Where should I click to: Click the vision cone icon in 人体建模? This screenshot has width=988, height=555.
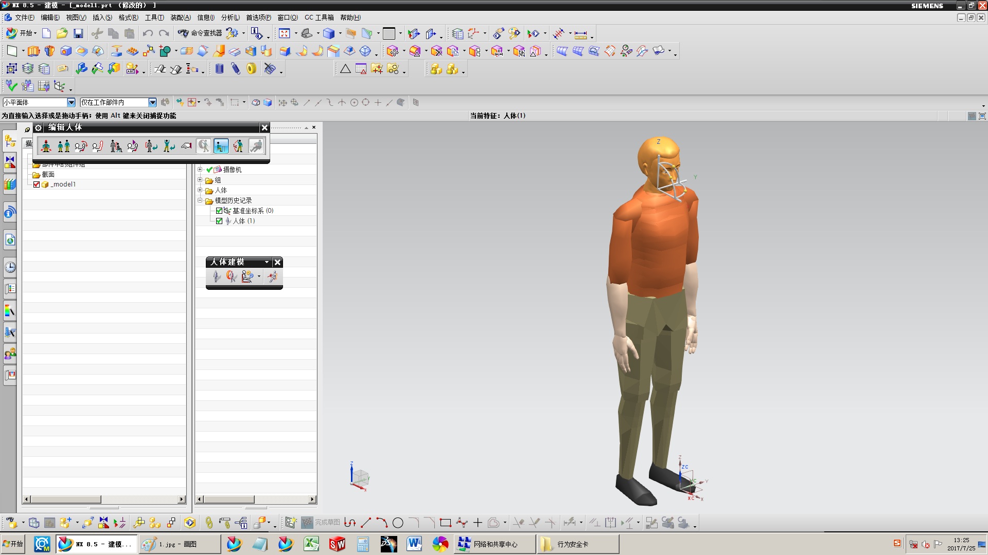tap(232, 276)
